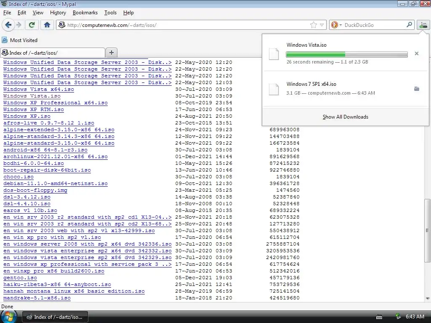431x323 pixels.
Task: Open afros-live 0.9.7-8.12 1.iso link
Action: coord(49,123)
